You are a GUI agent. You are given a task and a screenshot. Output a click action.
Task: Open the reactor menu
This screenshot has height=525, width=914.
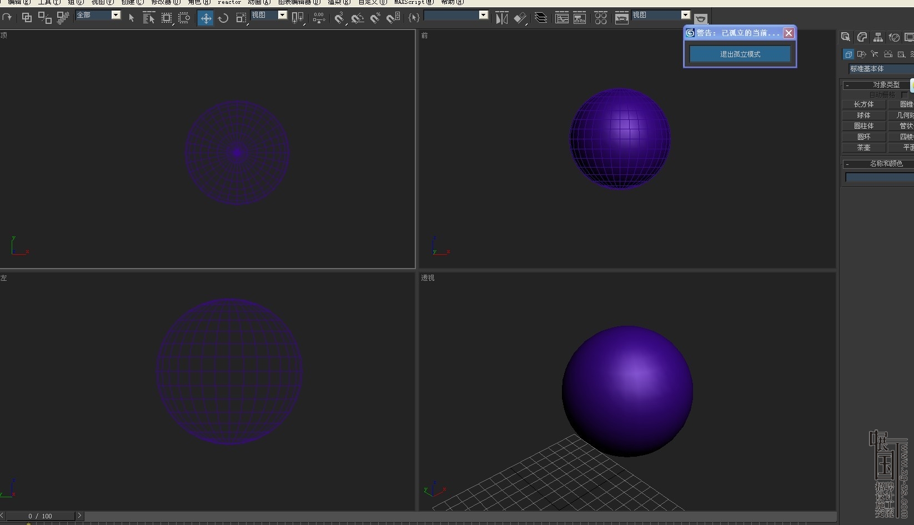[229, 2]
